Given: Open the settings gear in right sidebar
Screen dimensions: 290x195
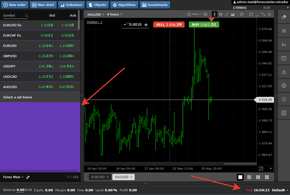Looking at the screenshot, I should [284, 85].
